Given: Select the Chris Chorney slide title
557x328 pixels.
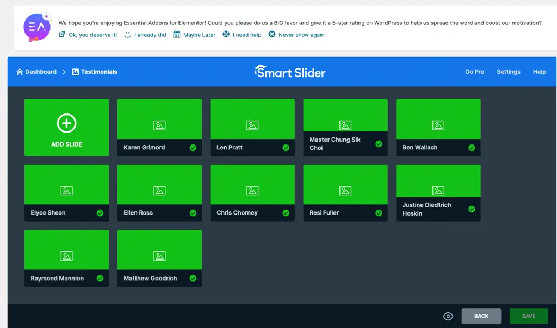Looking at the screenshot, I should tap(237, 213).
